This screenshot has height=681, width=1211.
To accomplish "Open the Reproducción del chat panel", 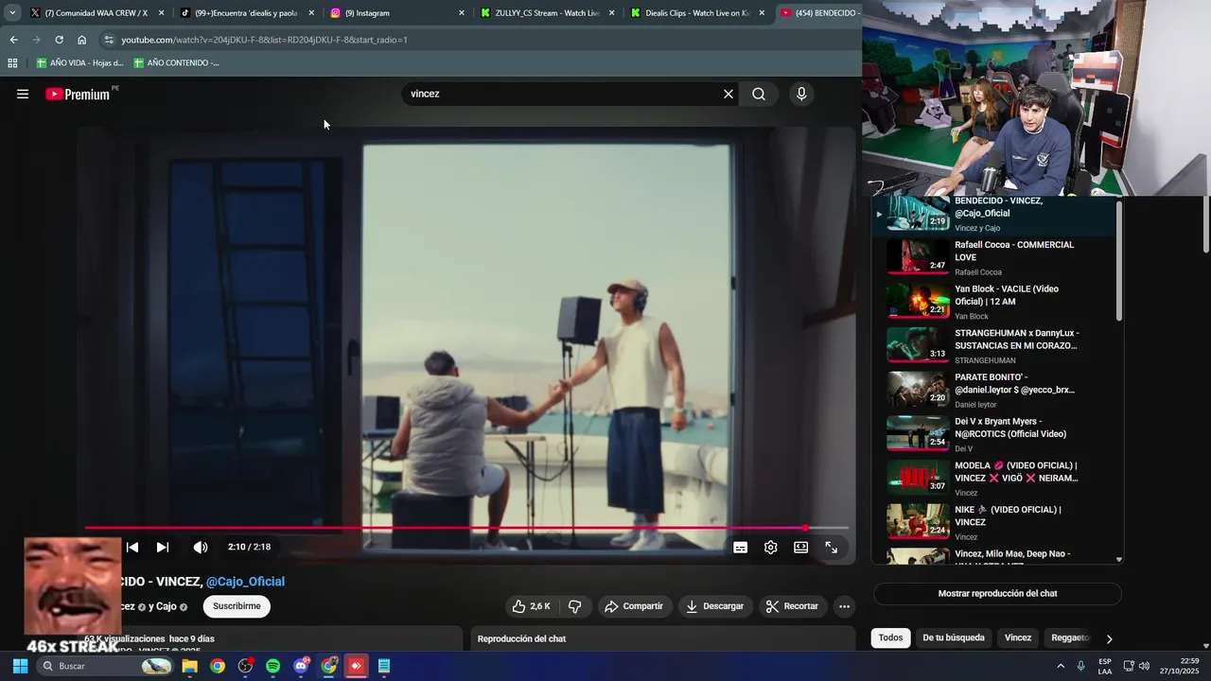I will pyautogui.click(x=662, y=638).
